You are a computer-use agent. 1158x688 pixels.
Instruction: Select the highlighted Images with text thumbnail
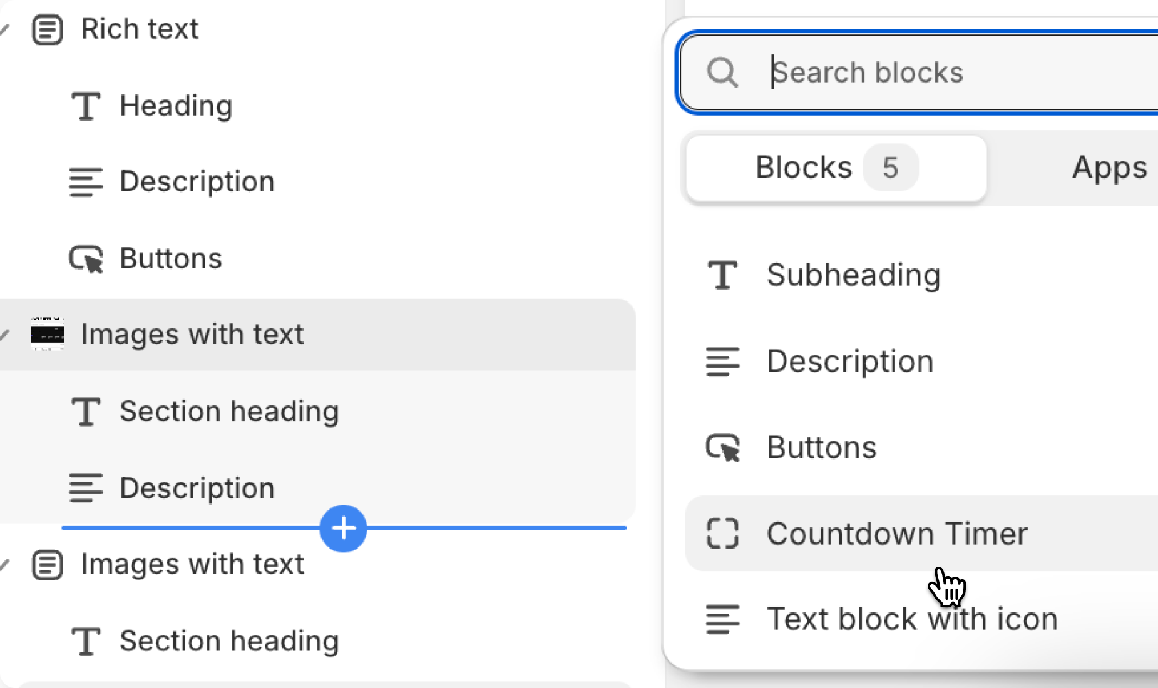[x=48, y=335]
